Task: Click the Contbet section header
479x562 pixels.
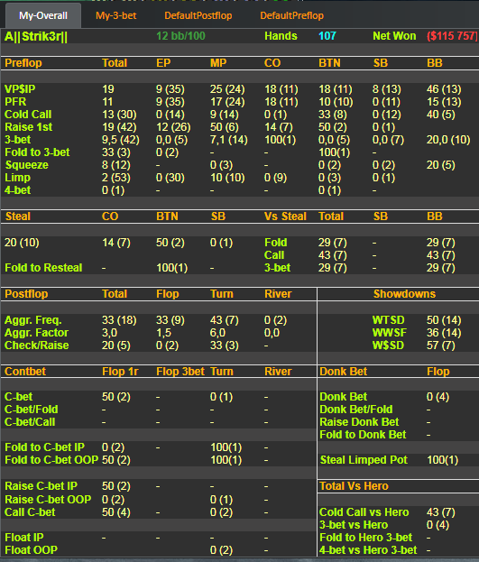Action: click(x=25, y=372)
